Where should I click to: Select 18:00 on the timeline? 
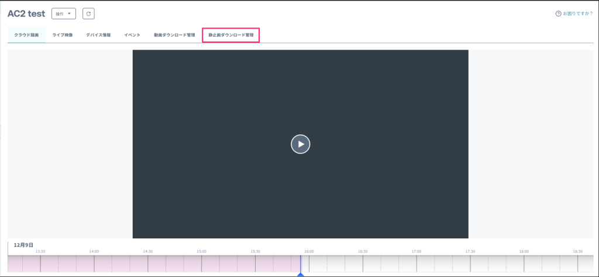524,263
